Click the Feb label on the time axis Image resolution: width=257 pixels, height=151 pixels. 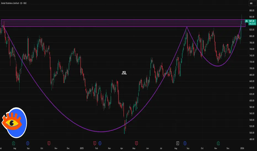[x=97, y=148]
